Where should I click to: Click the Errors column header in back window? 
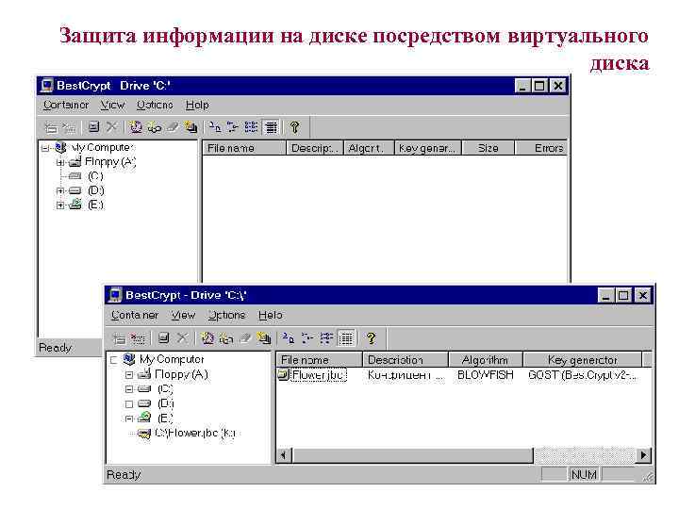tap(540, 148)
